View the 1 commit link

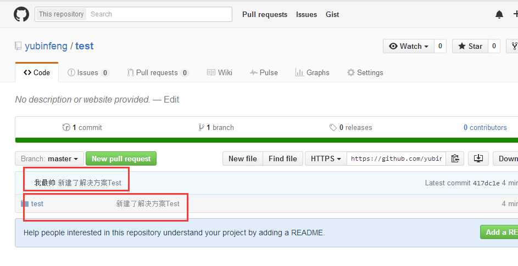[82, 127]
